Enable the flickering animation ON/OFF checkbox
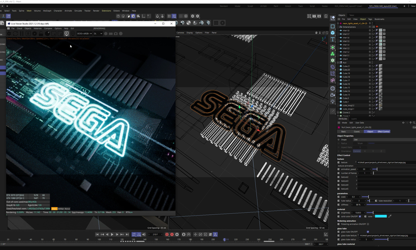This screenshot has height=250, width=416. [x=368, y=224]
